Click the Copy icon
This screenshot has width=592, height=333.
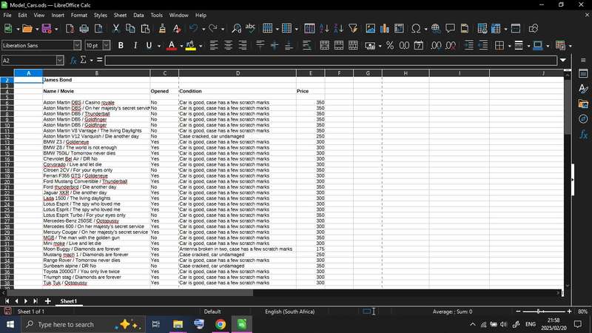pyautogui.click(x=130, y=29)
